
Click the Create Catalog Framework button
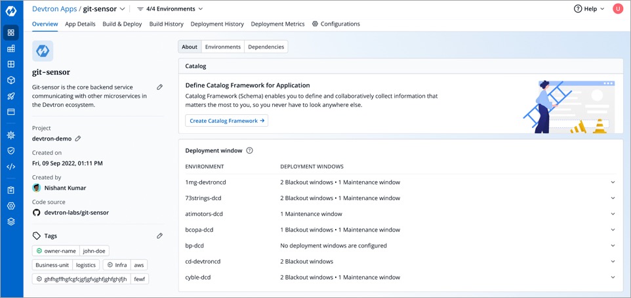coord(226,120)
